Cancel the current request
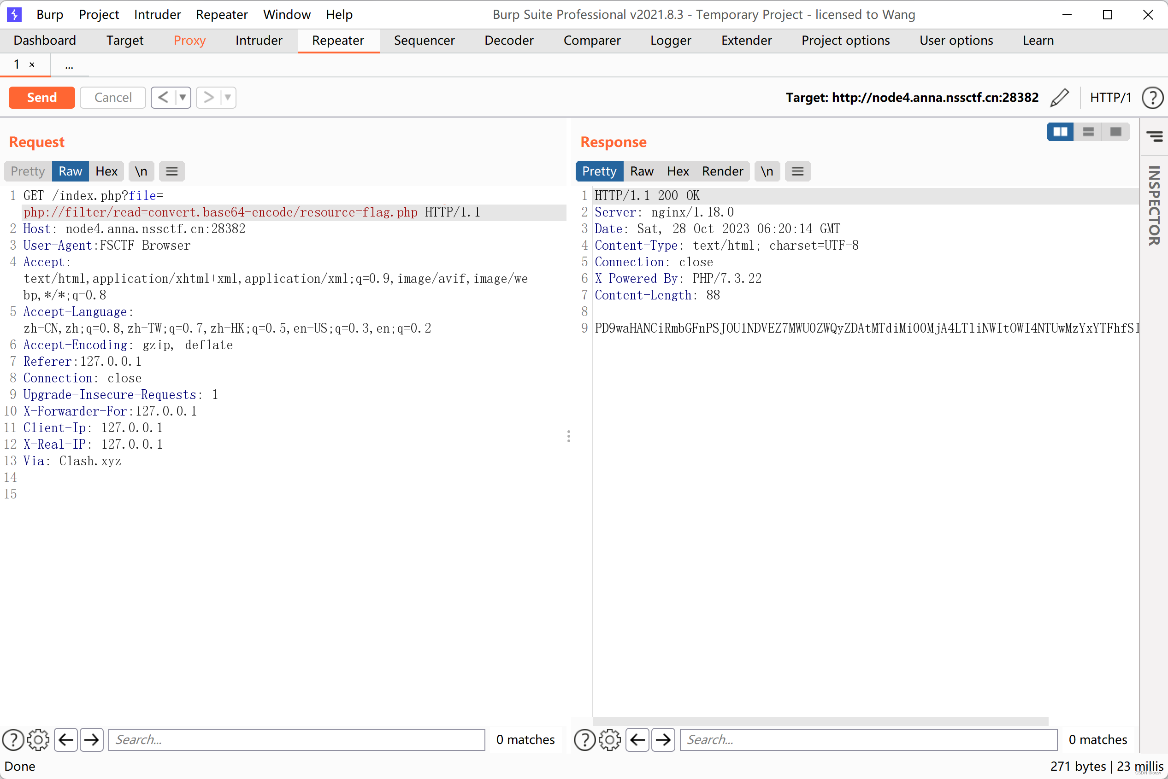The width and height of the screenshot is (1168, 779). tap(112, 97)
